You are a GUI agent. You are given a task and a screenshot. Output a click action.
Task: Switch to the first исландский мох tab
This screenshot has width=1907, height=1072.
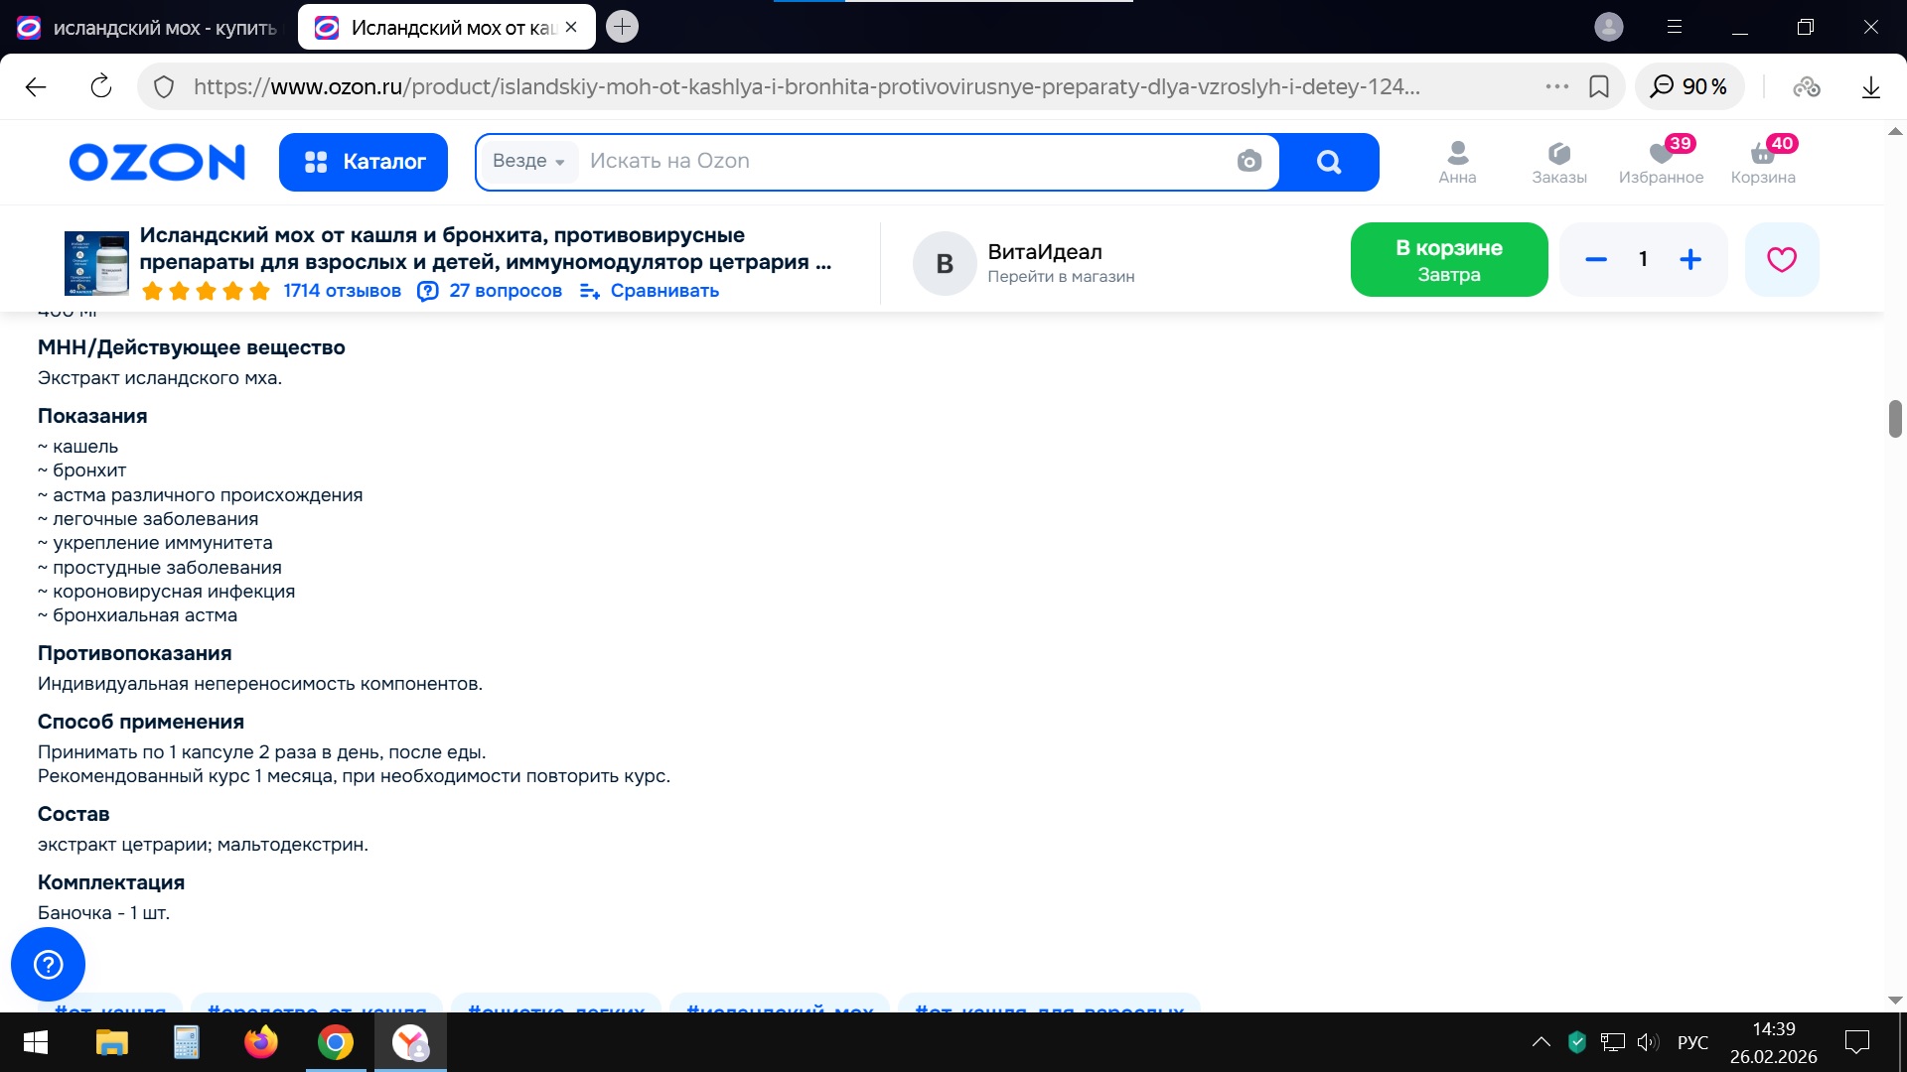[149, 28]
